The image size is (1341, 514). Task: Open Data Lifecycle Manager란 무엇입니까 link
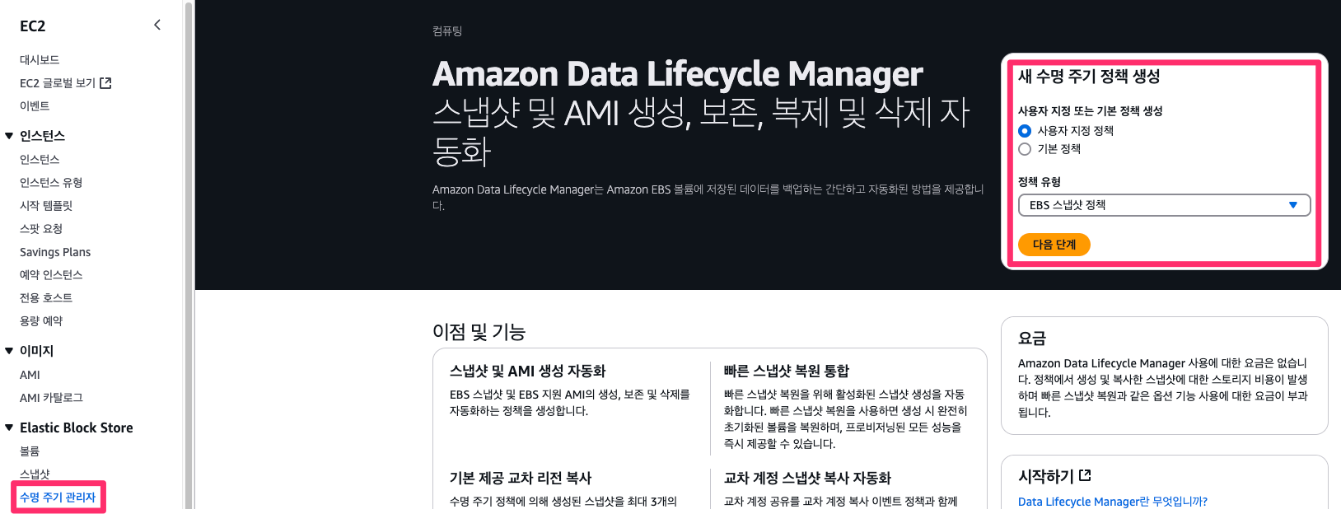click(x=1113, y=502)
